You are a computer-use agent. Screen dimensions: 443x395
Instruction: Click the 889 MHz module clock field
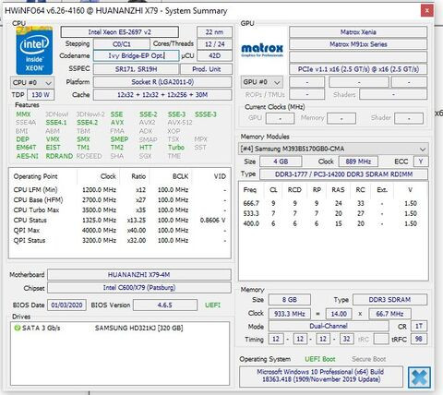(x=358, y=162)
